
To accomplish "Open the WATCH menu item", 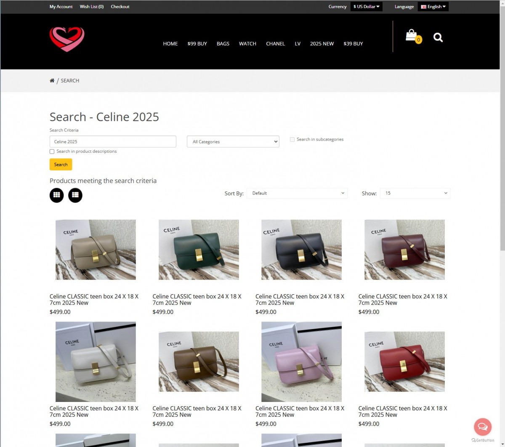I will click(x=247, y=44).
